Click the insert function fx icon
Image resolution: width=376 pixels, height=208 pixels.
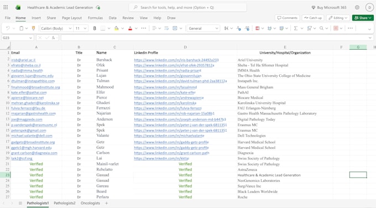(54, 38)
